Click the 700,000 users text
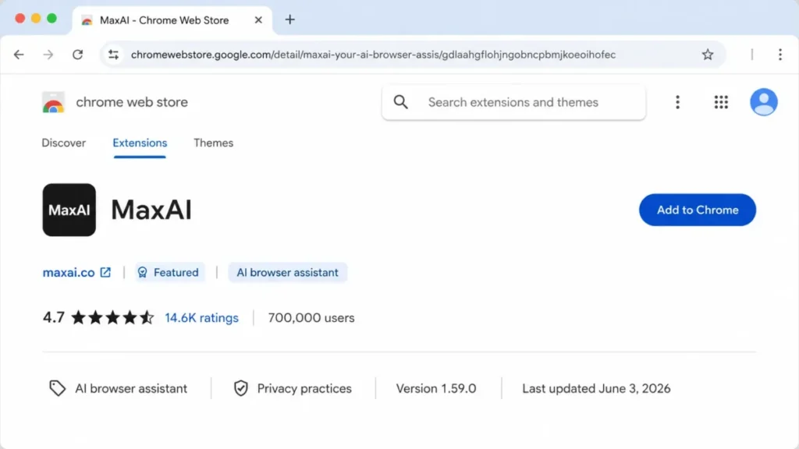799x449 pixels. point(311,318)
